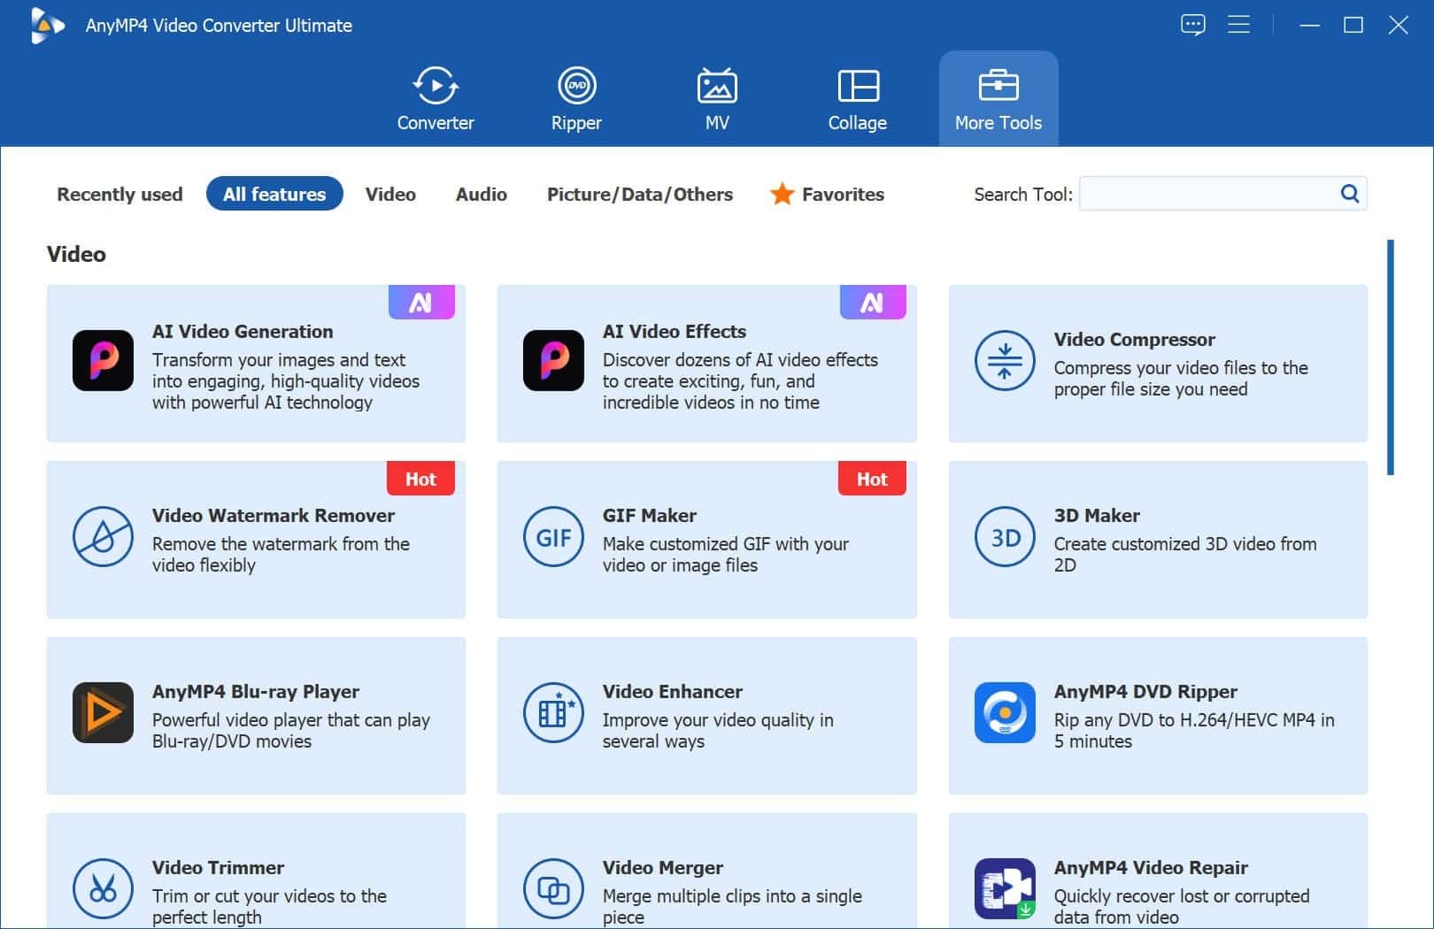Image resolution: width=1434 pixels, height=929 pixels.
Task: Click 'Remove the watermark from the' description
Action: [281, 554]
